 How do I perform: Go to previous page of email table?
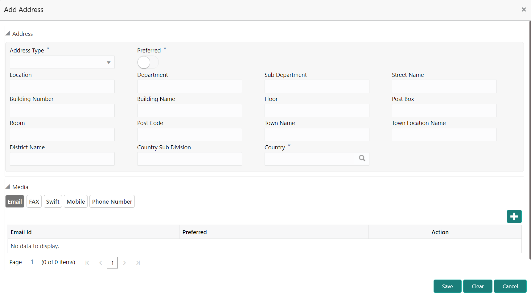[x=101, y=263]
